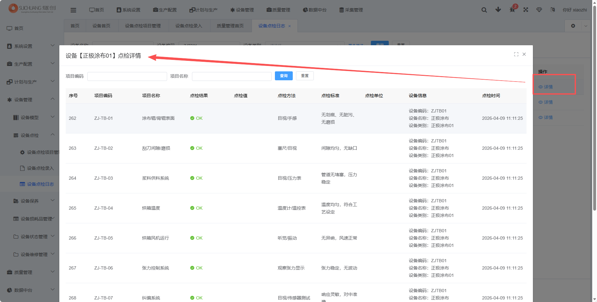Image resolution: width=597 pixels, height=302 pixels.
Task: Click the OK result in row 266
Action: 196,238
